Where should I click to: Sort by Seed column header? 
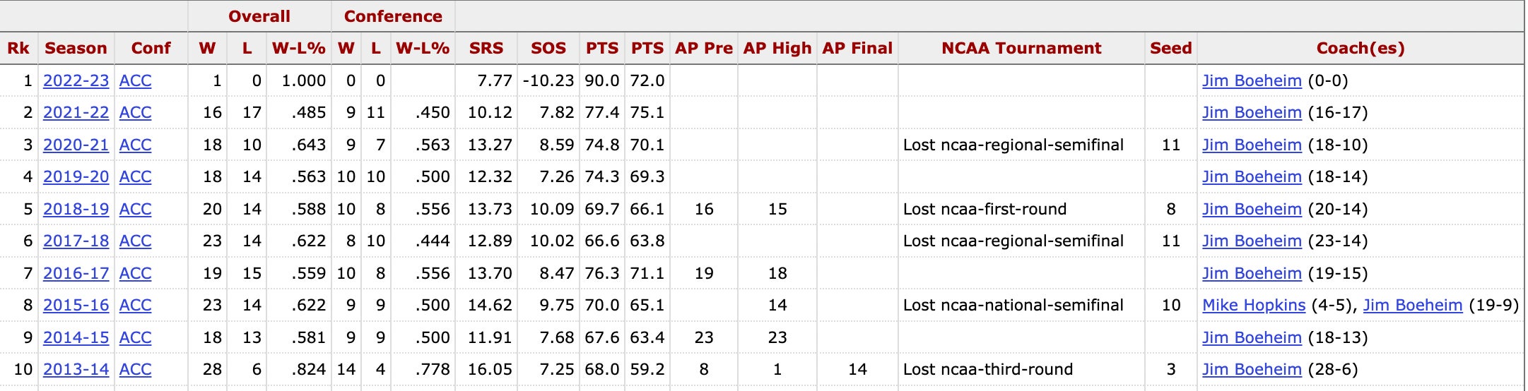1170,48
